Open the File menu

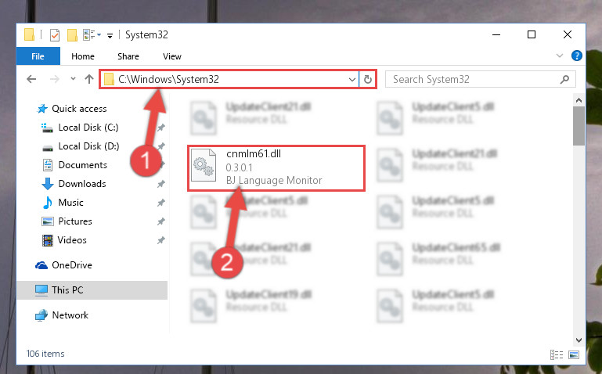38,56
